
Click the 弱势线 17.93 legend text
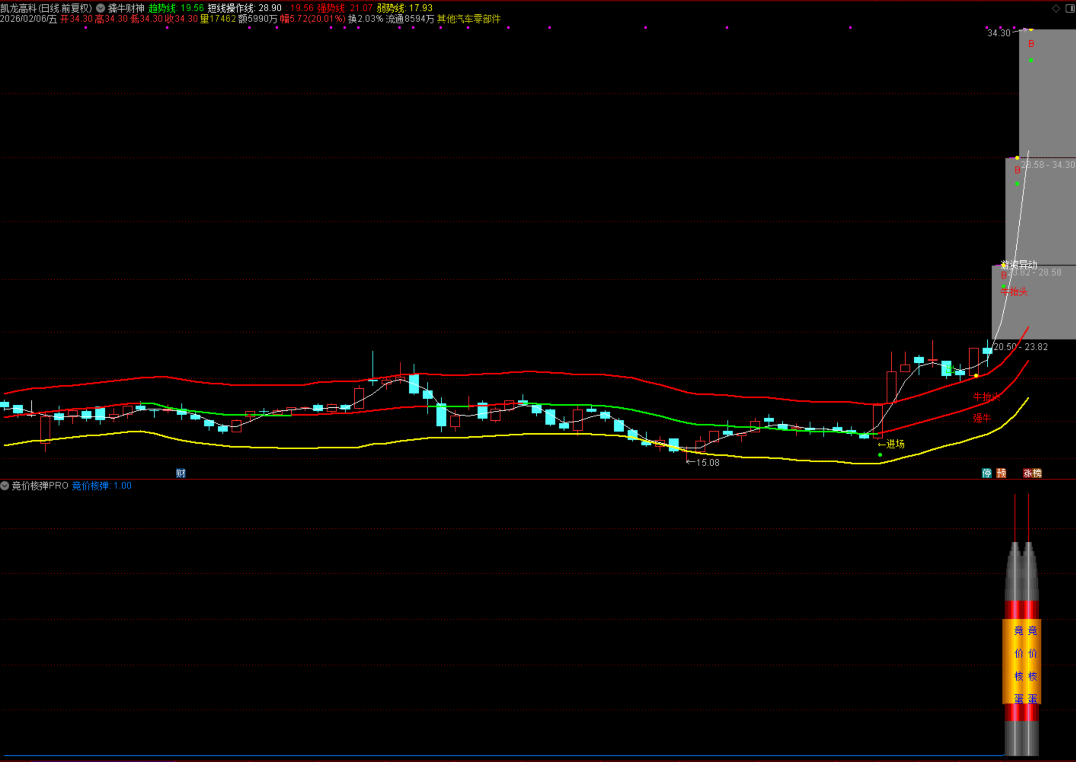click(404, 8)
